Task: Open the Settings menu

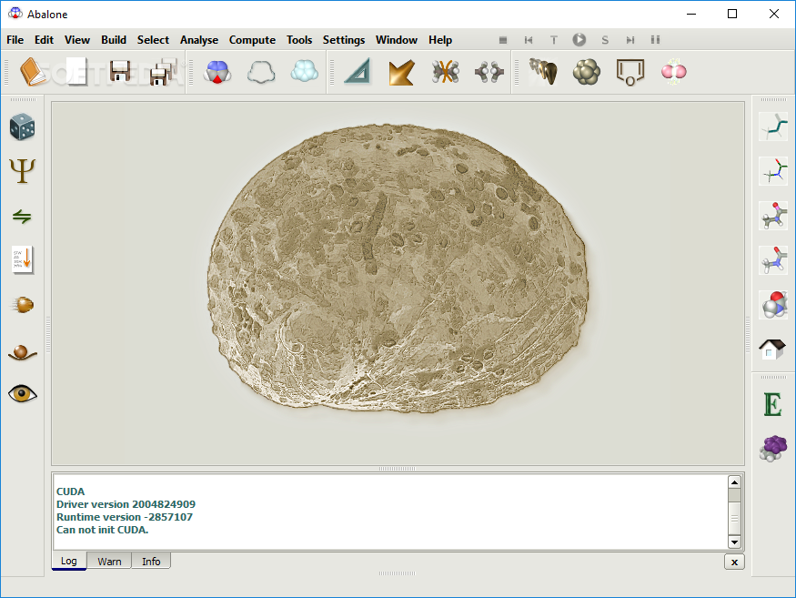Action: [x=344, y=40]
